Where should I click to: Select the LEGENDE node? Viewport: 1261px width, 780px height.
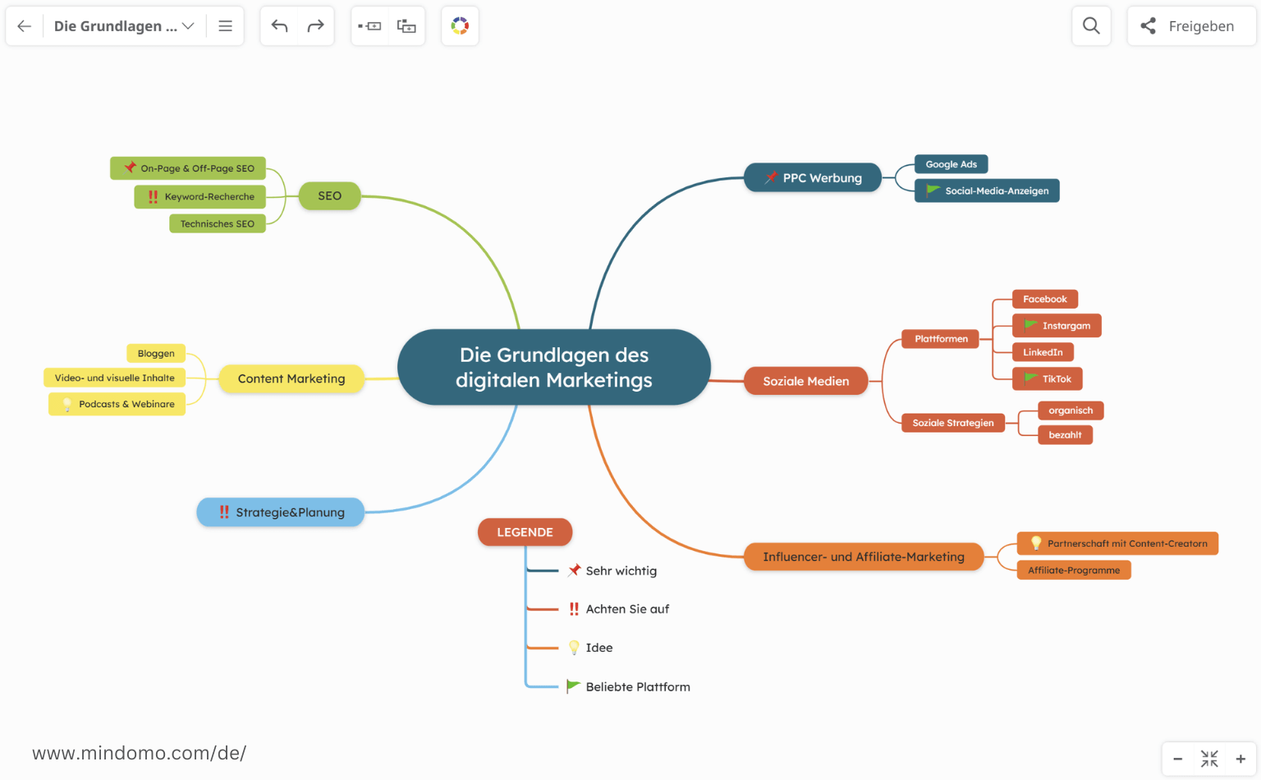click(525, 532)
